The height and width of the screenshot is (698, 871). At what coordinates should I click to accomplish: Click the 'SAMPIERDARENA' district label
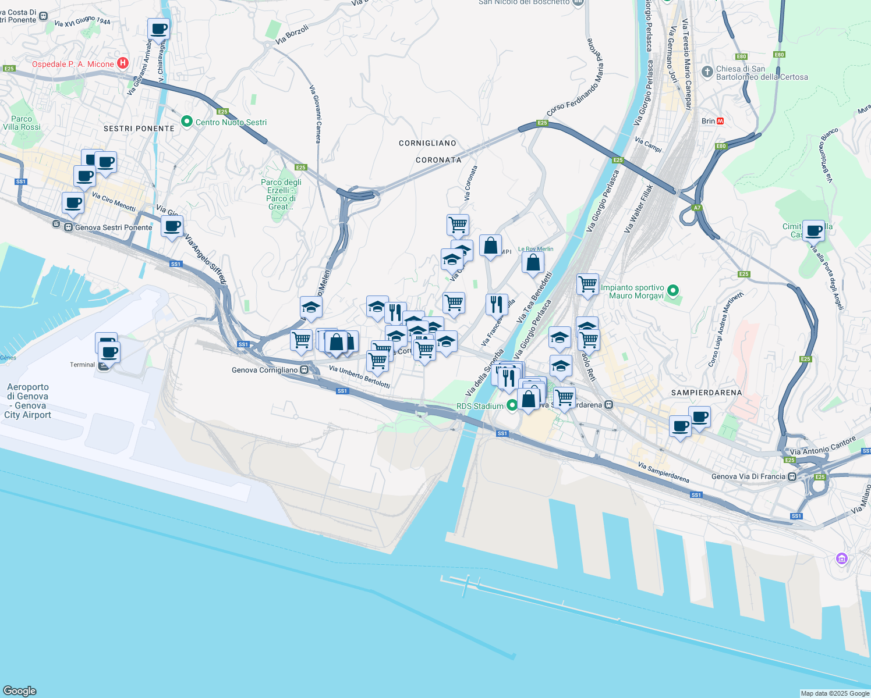(x=707, y=393)
